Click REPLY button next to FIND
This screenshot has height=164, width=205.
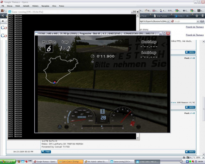pyautogui.click(x=190, y=152)
